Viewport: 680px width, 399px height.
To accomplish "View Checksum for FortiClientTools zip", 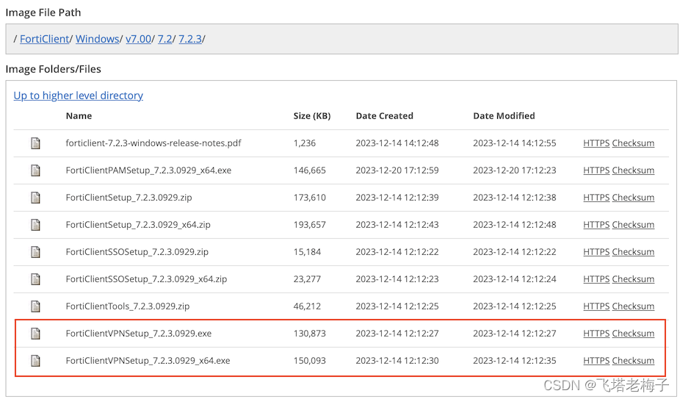I will [633, 306].
